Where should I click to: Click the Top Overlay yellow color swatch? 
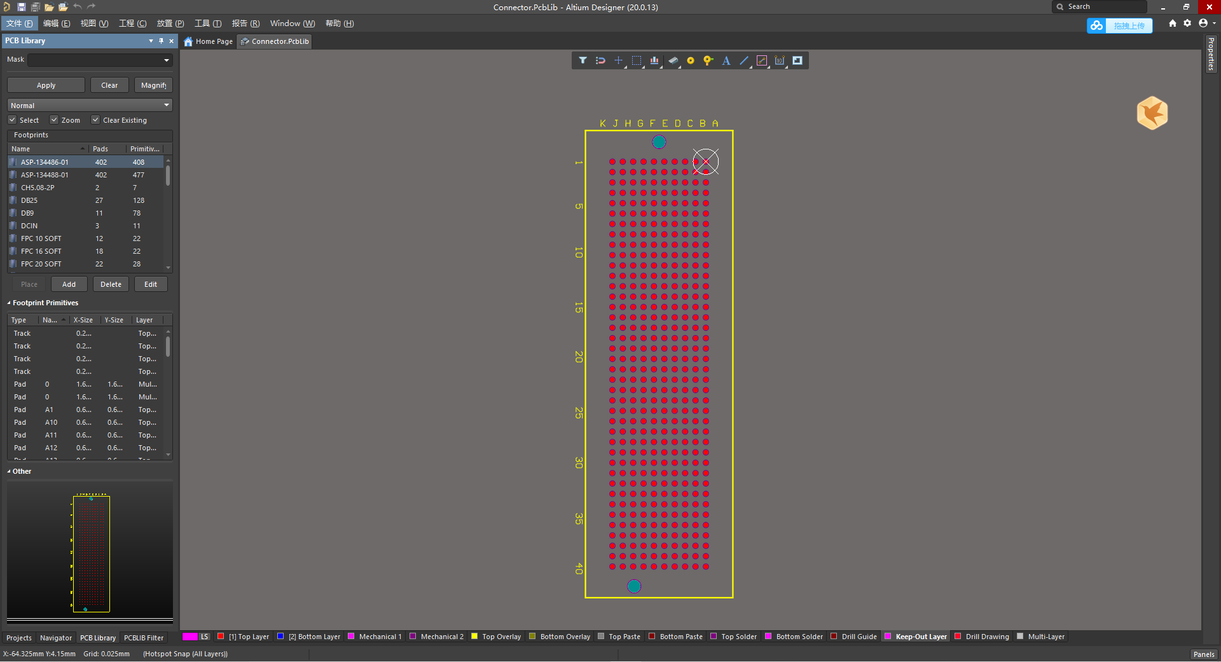coord(474,636)
